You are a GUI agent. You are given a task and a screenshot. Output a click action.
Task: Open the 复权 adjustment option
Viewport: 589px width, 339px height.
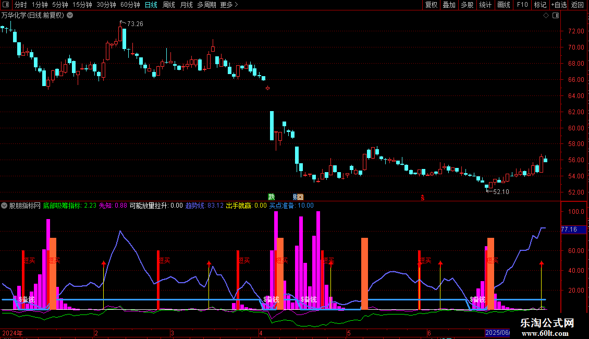point(431,5)
